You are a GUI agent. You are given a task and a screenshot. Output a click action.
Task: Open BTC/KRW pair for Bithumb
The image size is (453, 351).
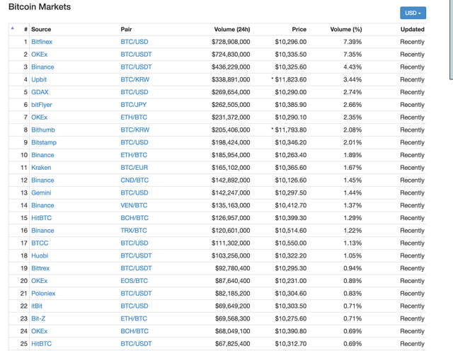pyautogui.click(x=135, y=130)
